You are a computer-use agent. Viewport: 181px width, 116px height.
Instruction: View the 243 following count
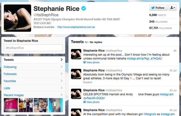point(158,22)
